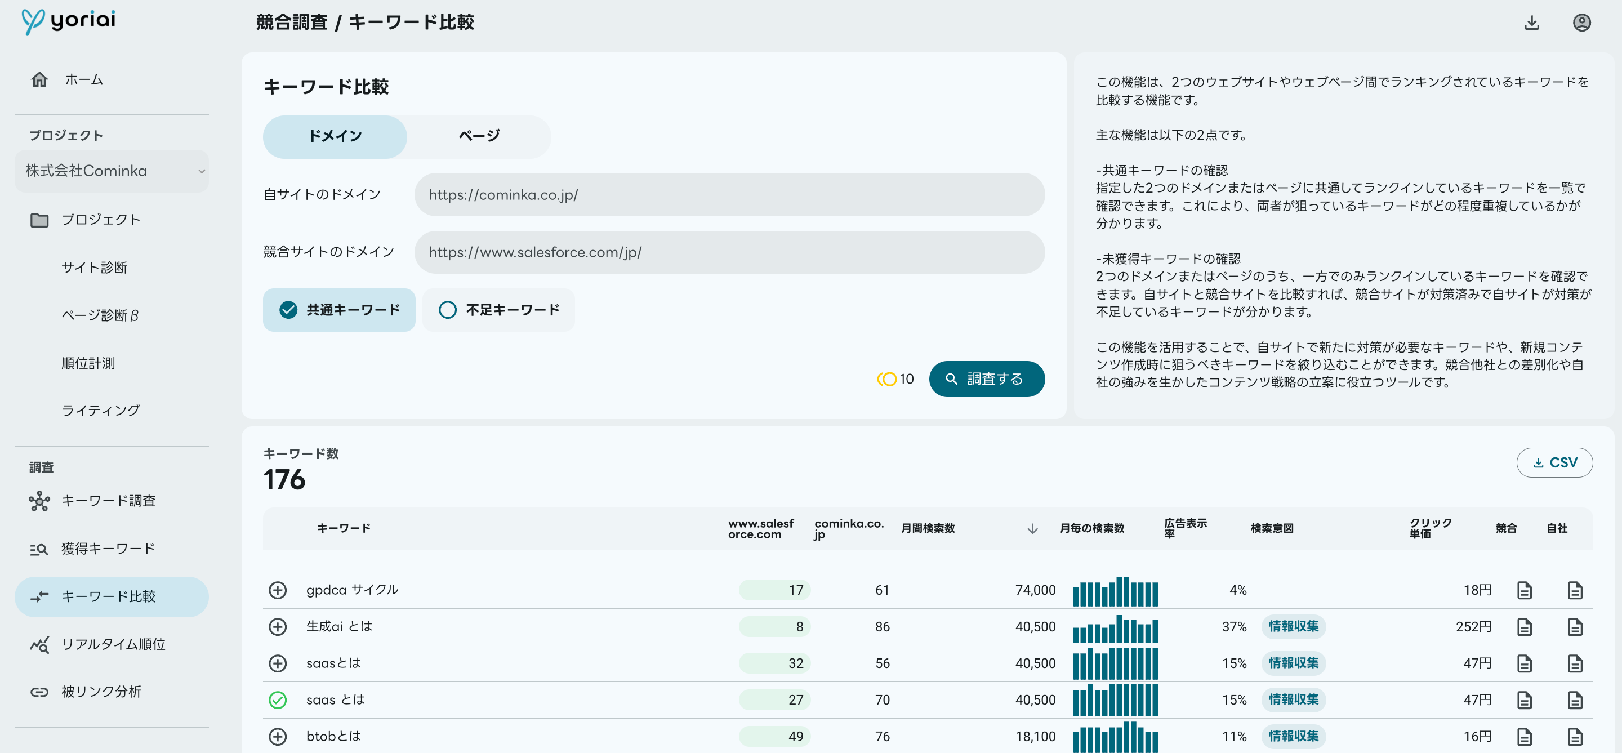This screenshot has width=1622, height=753.
Task: Click the www.salesforce.com column header
Action: 761,529
